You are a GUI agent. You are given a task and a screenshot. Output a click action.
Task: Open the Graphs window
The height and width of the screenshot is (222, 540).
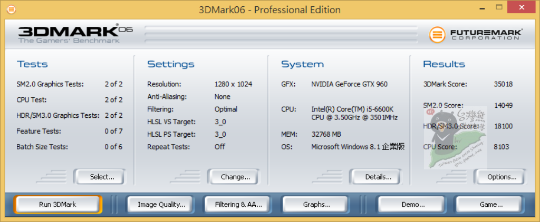[317, 205]
